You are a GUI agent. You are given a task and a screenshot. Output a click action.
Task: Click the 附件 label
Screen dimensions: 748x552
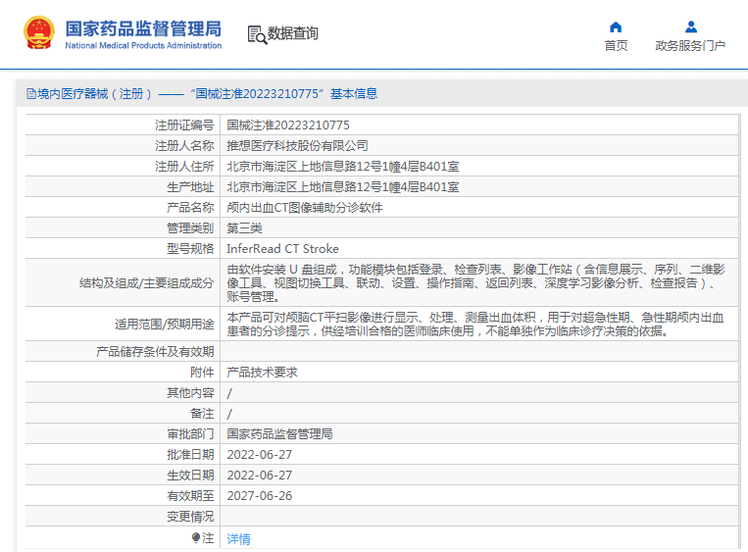pos(202,373)
